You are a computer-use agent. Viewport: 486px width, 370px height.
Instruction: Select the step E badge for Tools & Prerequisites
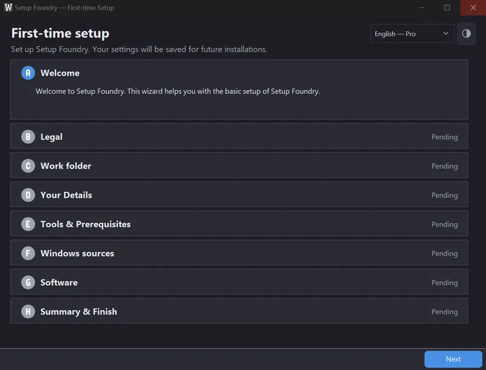coord(28,224)
